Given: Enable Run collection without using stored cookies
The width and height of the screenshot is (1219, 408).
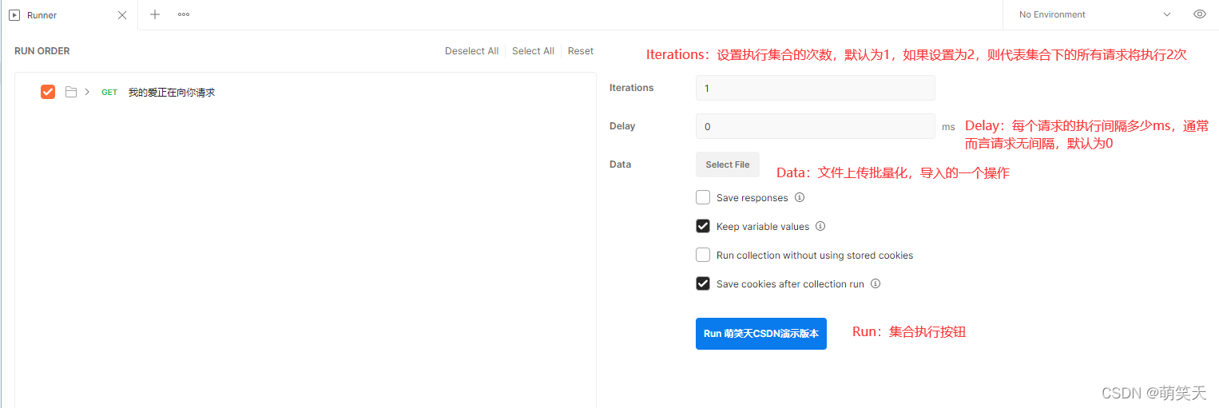Looking at the screenshot, I should pyautogui.click(x=703, y=255).
